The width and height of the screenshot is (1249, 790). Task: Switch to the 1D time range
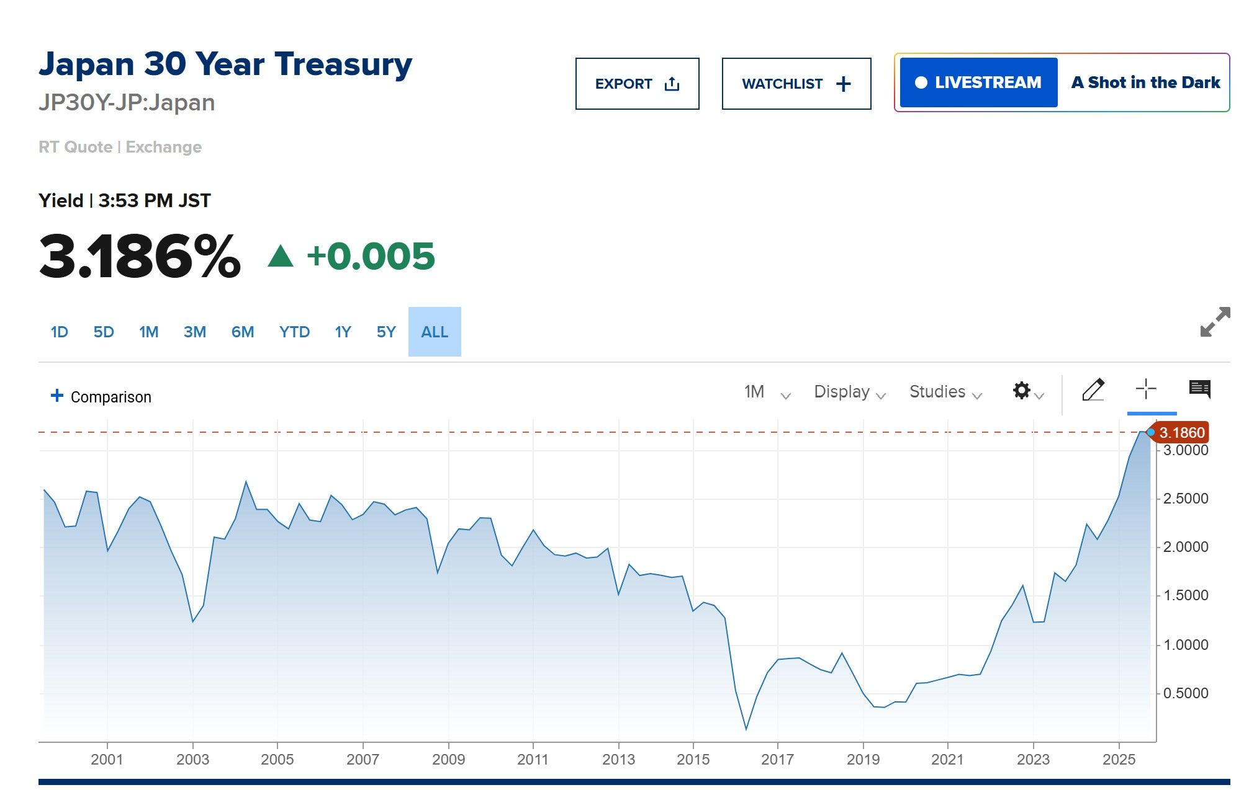(59, 332)
